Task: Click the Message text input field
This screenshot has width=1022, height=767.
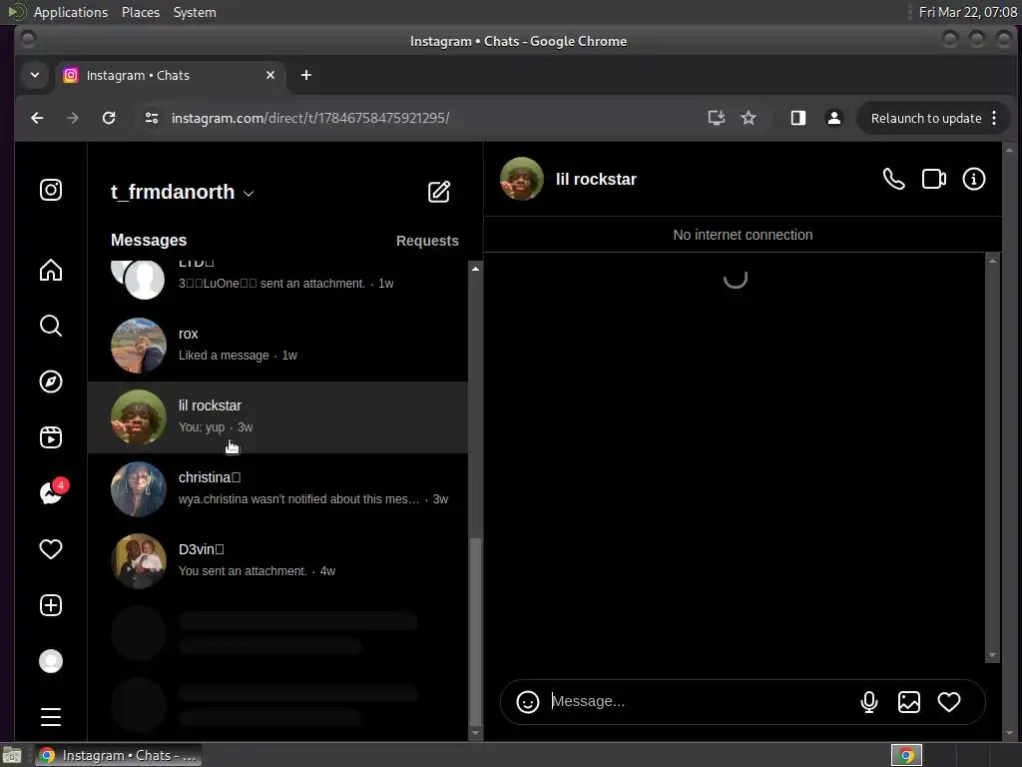Action: tap(701, 702)
